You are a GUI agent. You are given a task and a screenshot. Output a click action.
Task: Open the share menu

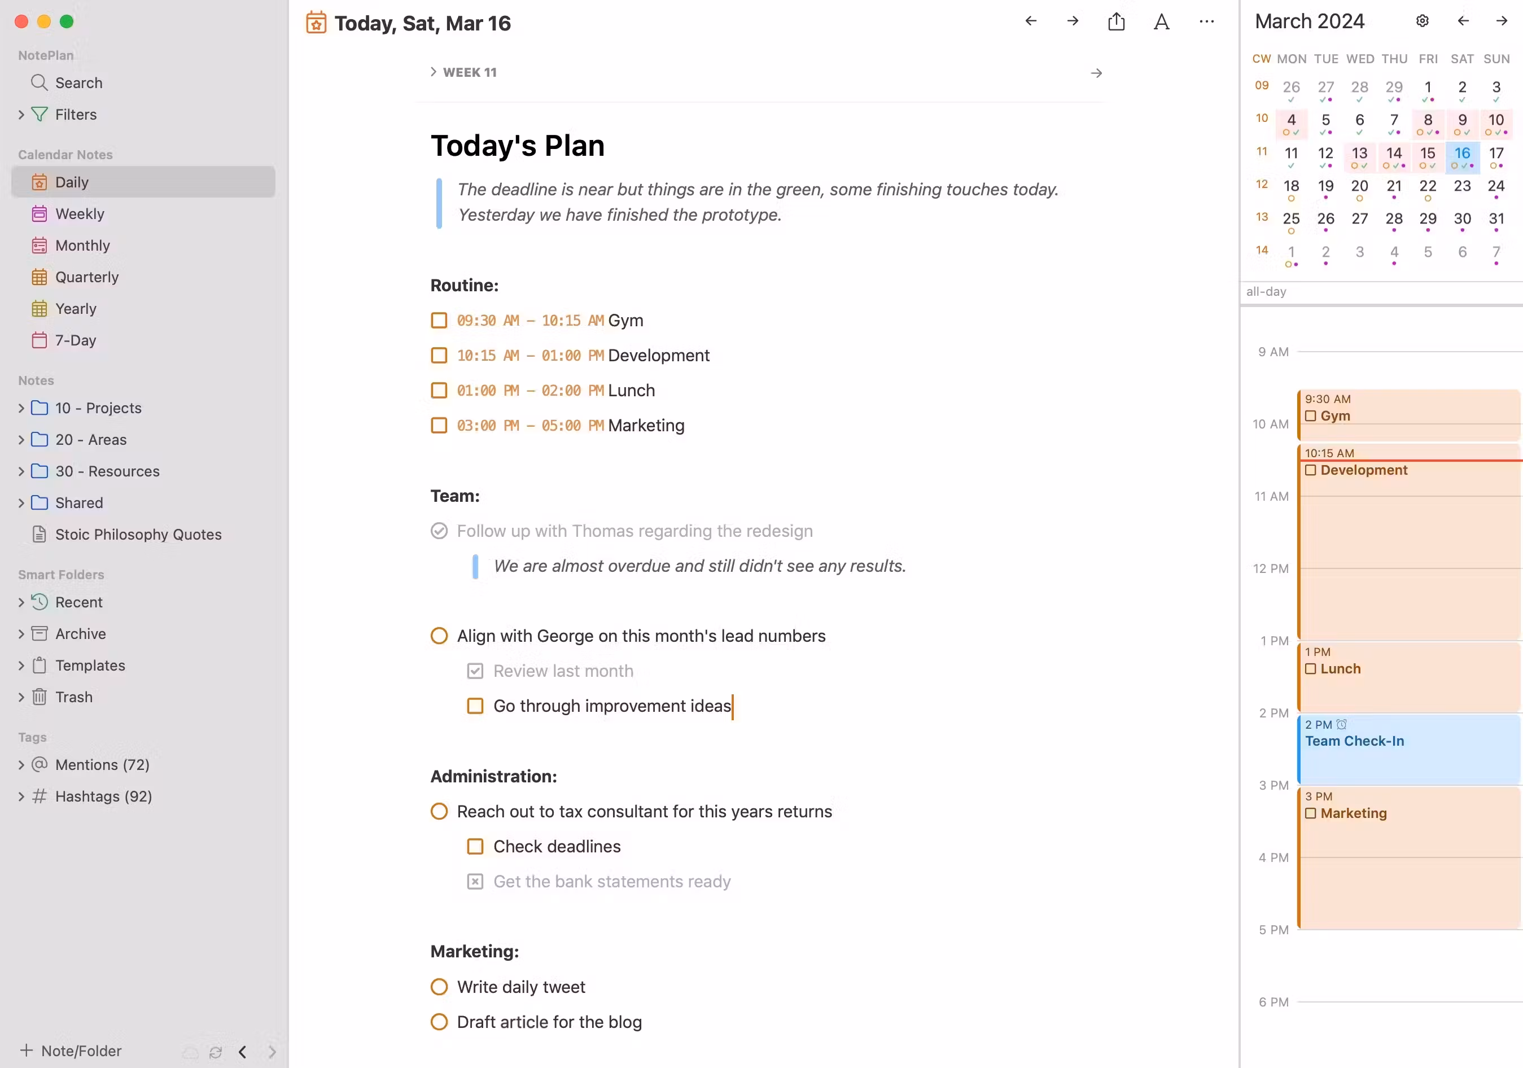click(x=1117, y=21)
